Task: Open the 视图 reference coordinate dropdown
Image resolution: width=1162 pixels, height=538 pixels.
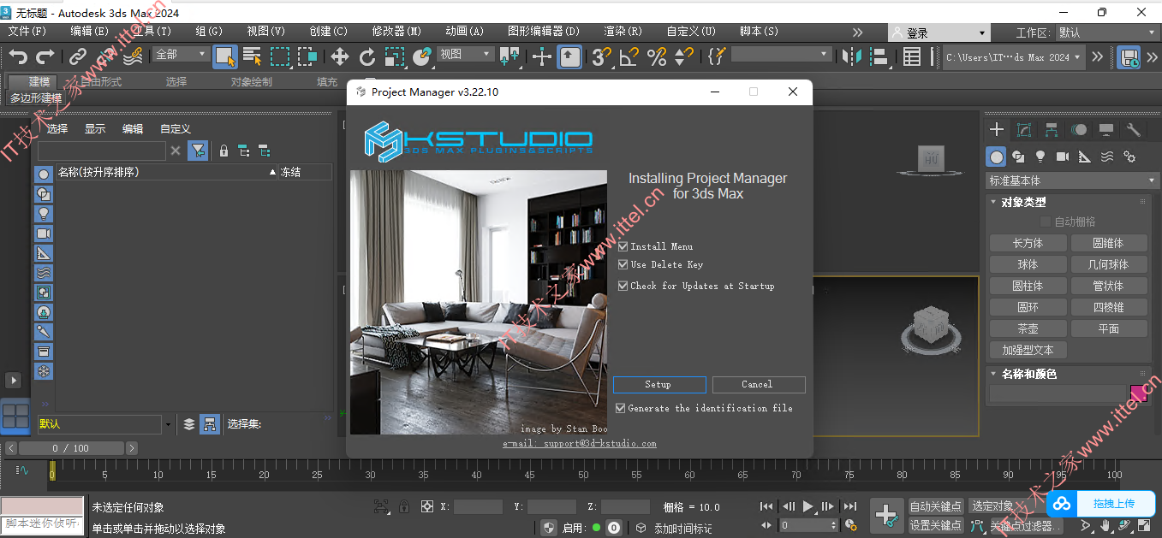Action: [x=466, y=54]
